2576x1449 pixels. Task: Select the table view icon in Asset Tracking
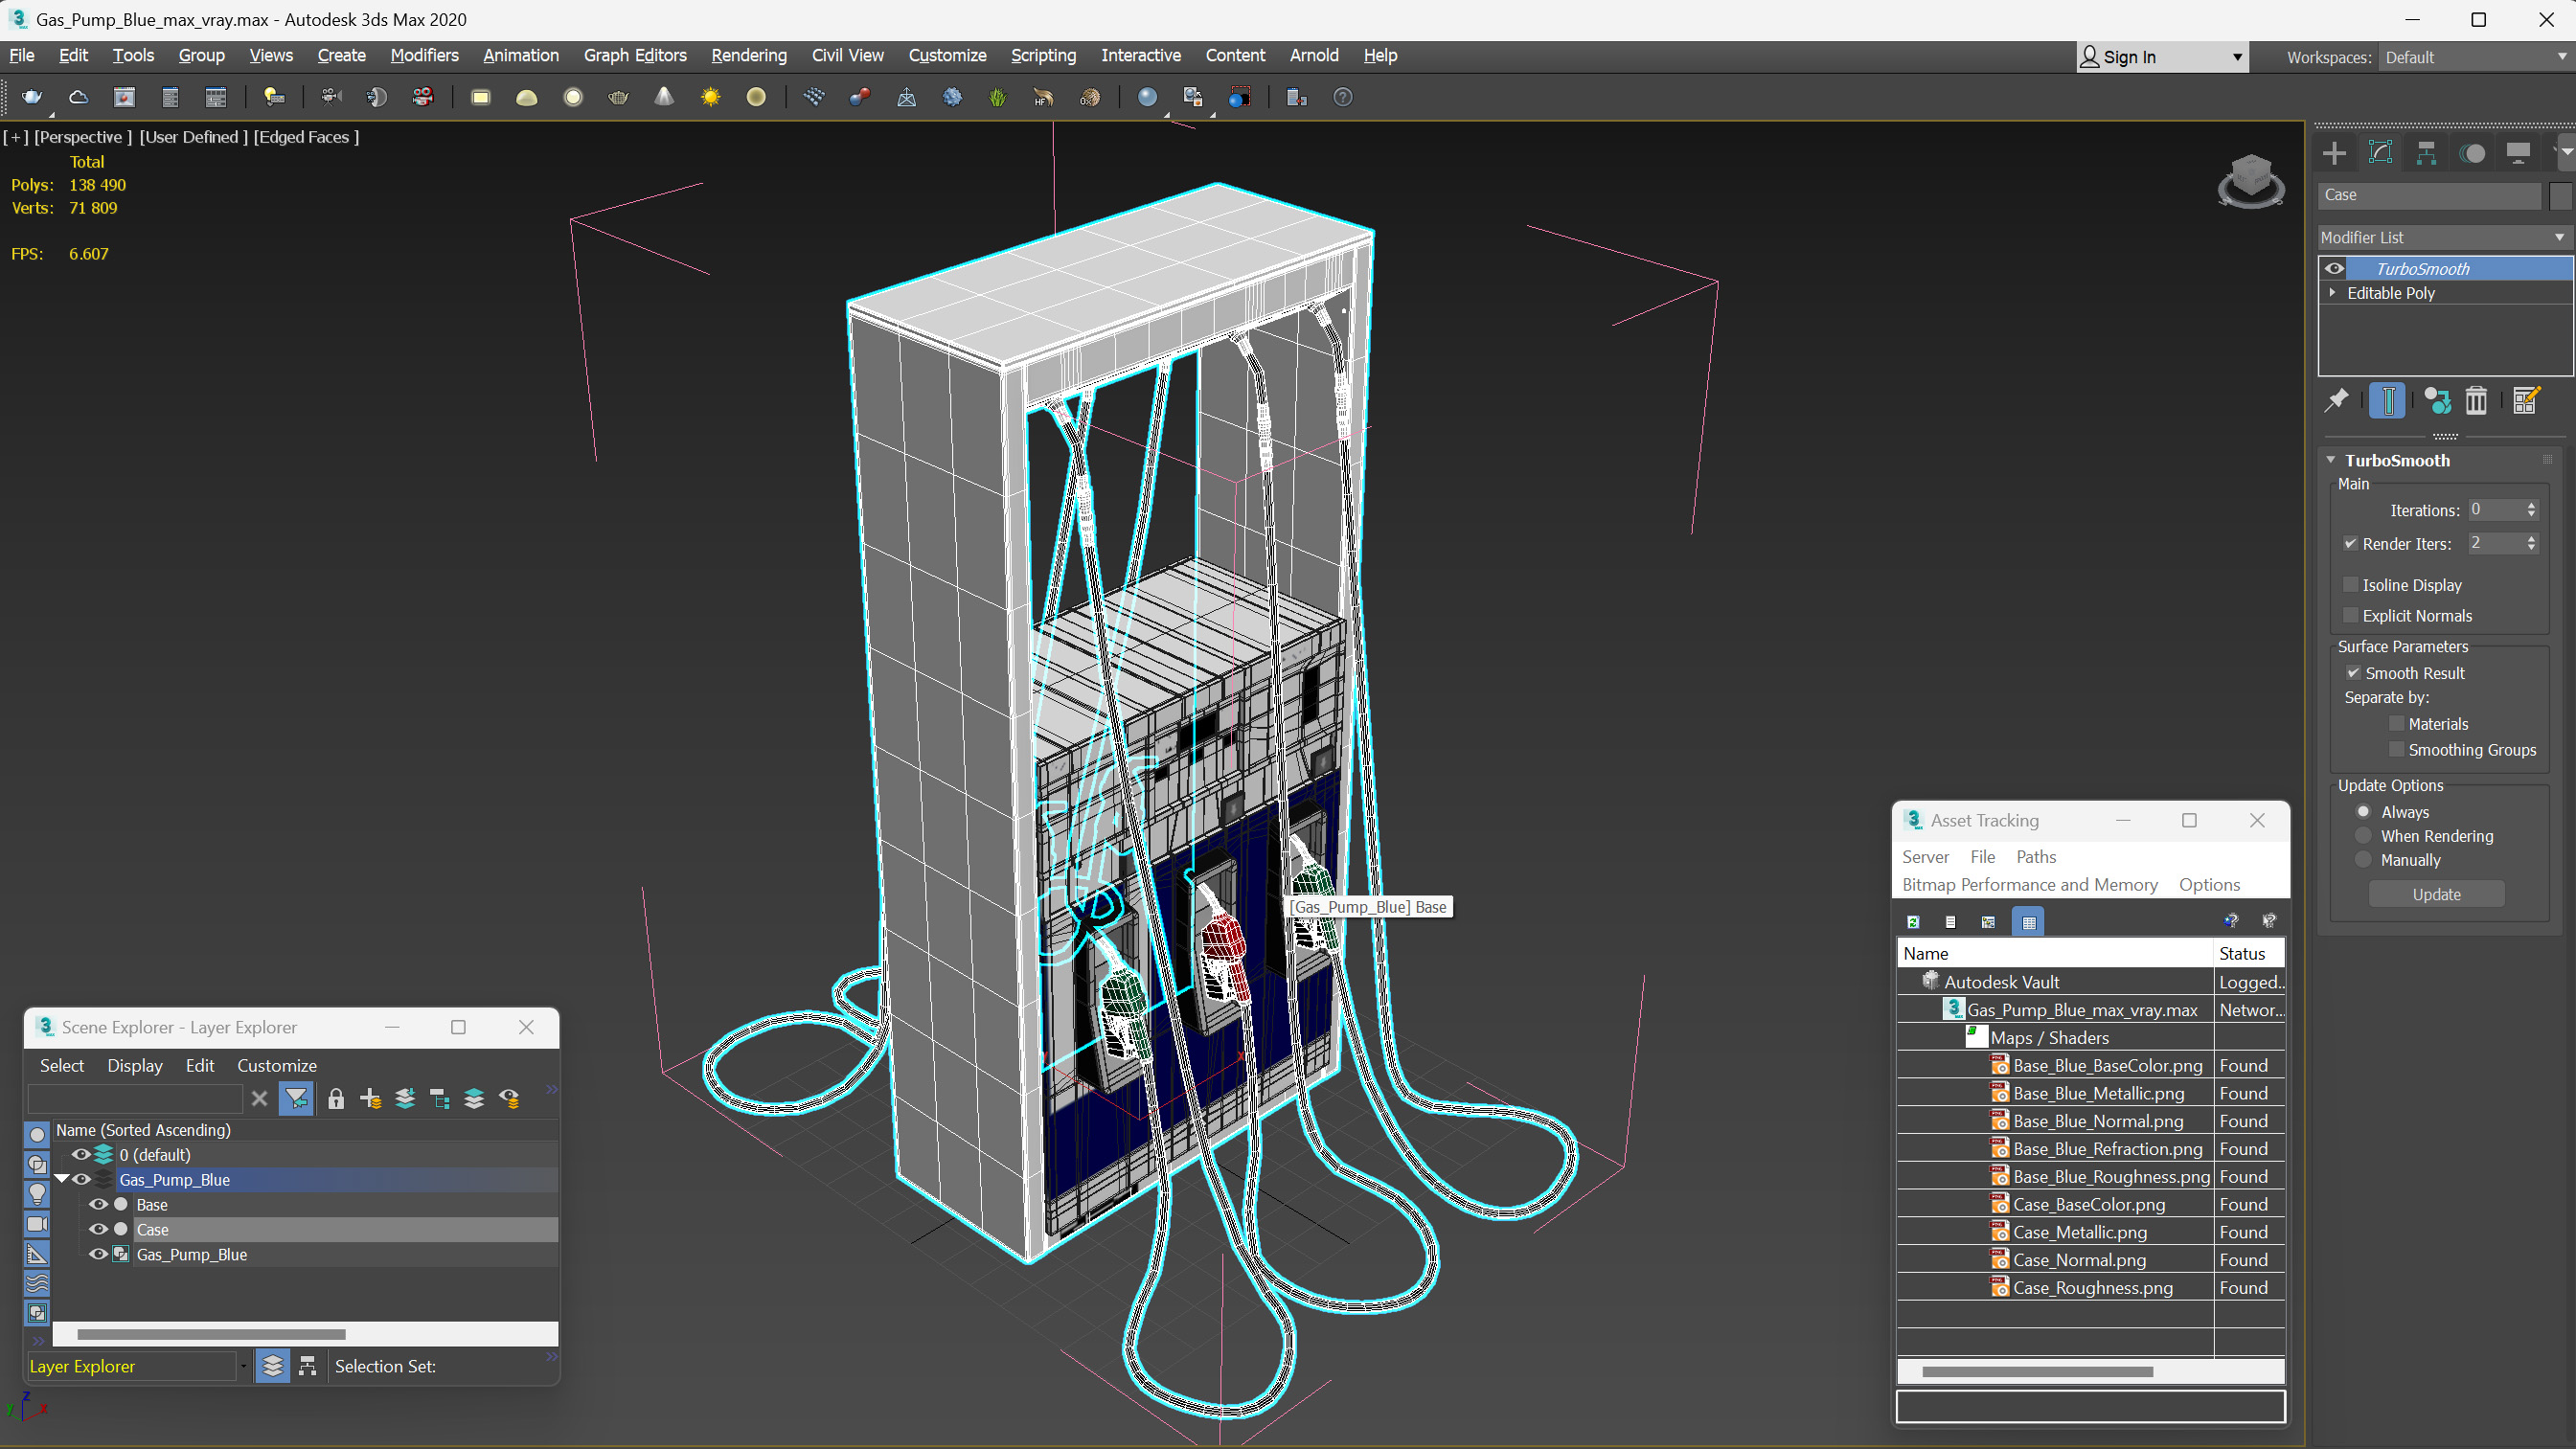(2028, 922)
